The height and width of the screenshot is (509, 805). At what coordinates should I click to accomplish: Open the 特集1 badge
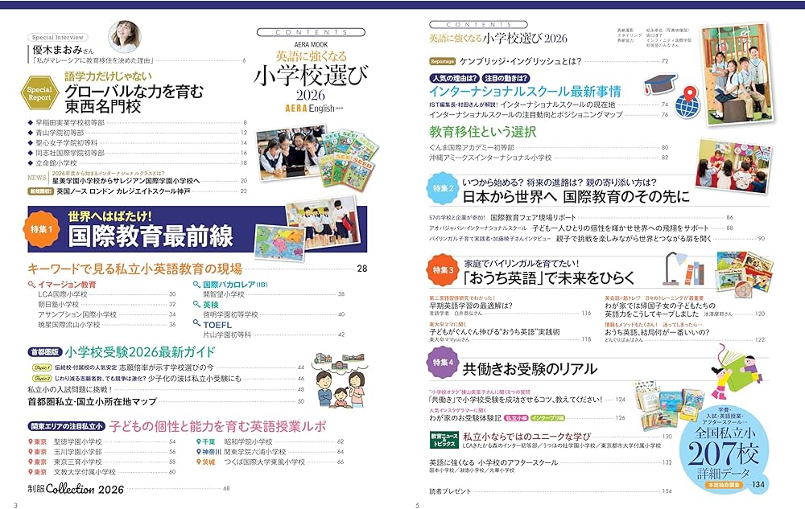[x=41, y=228]
